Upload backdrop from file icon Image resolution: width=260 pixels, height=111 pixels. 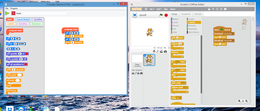(x=138, y=73)
